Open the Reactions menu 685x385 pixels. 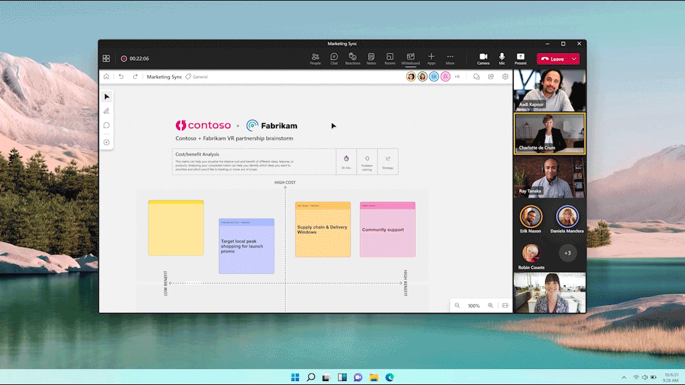[353, 59]
